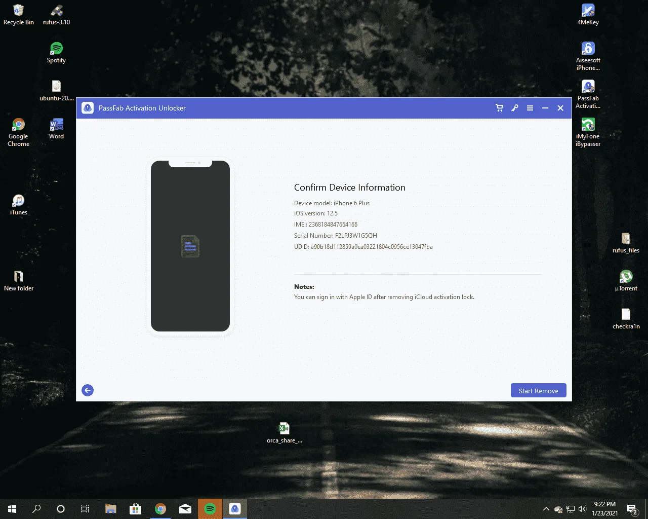The height and width of the screenshot is (519, 648).
Task: Select the µTorrent desktop shortcut
Action: coord(626,281)
